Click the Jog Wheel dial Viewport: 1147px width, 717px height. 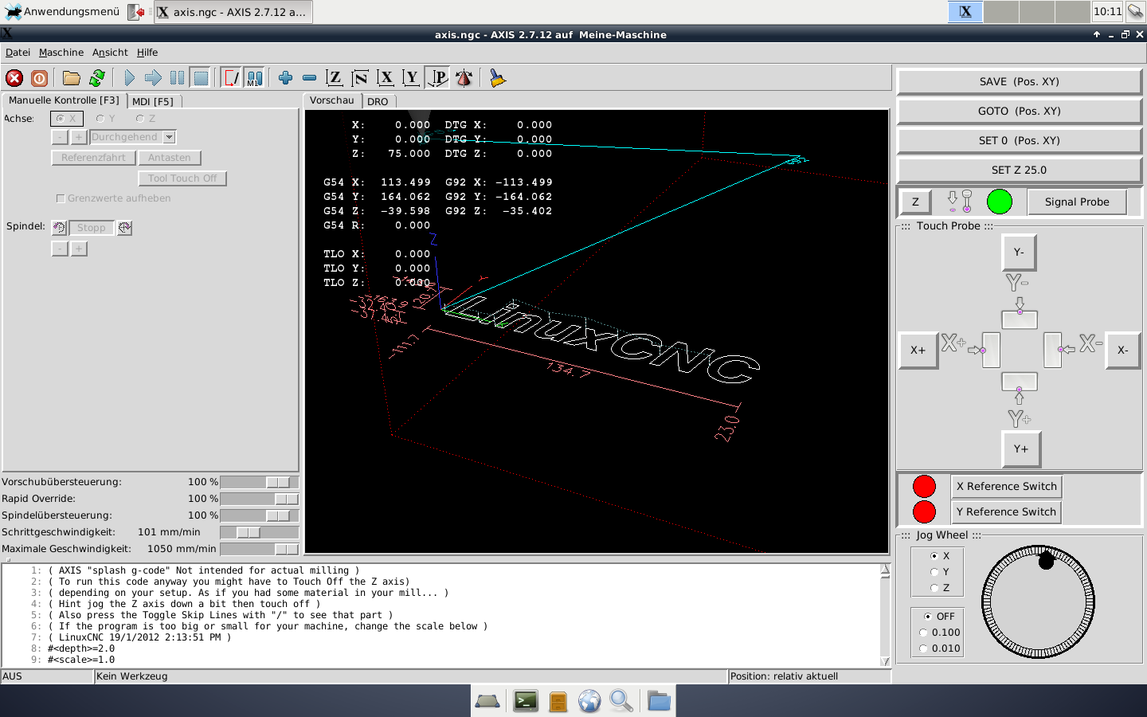tap(1038, 601)
